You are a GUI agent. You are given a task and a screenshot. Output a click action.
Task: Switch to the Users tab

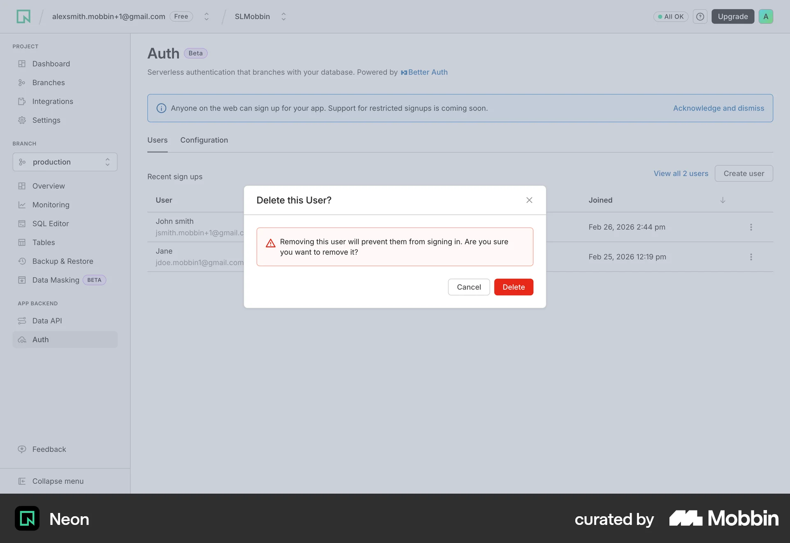tap(158, 140)
